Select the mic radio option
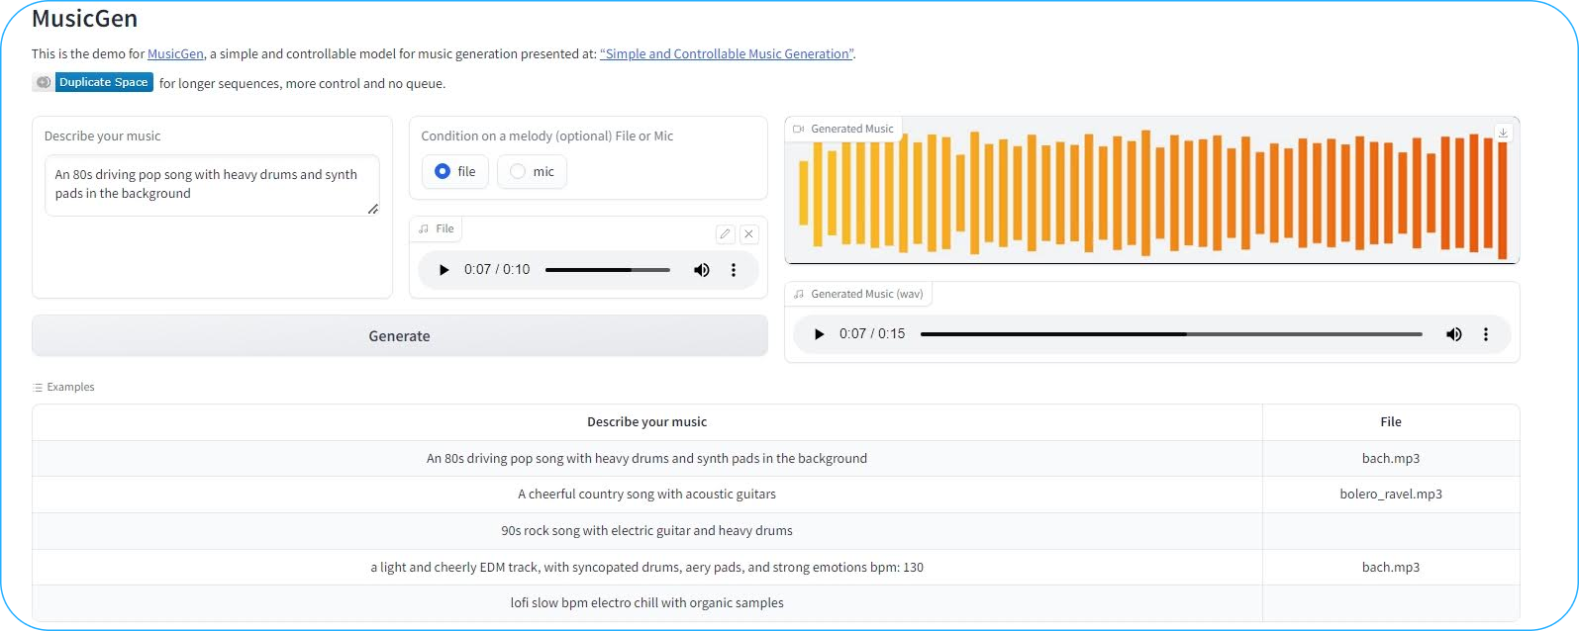 (532, 172)
